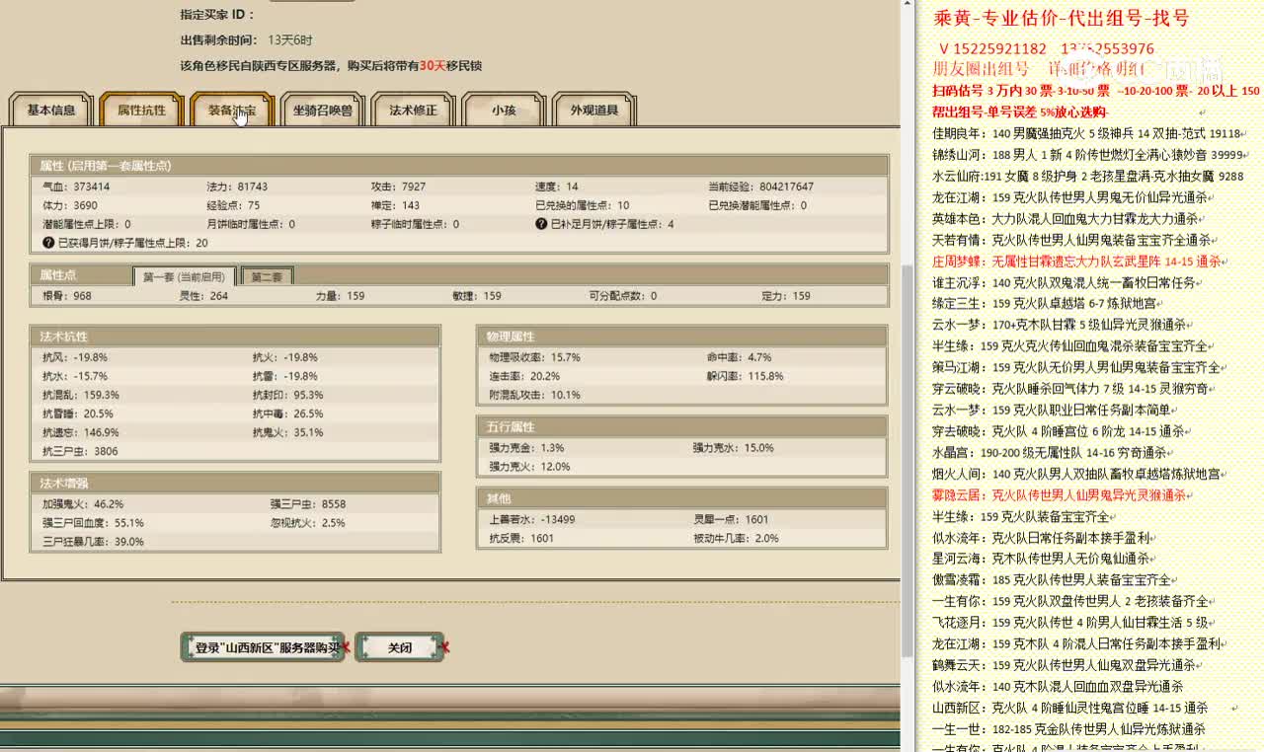Click the 强力克水: 15.0% entry
The height and width of the screenshot is (752, 1264).
[x=734, y=448]
